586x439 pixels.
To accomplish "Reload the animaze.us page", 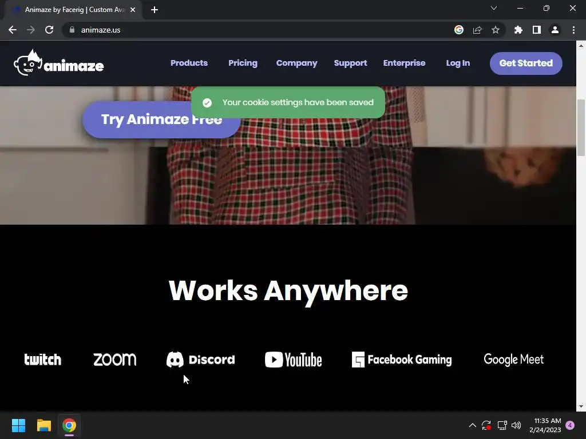I will (x=49, y=30).
